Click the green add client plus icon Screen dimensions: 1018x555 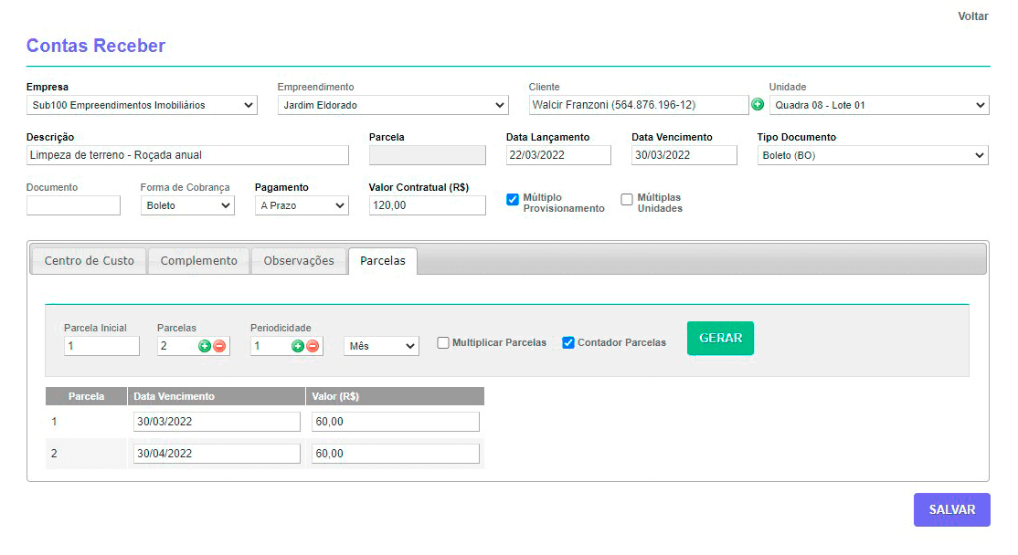758,105
